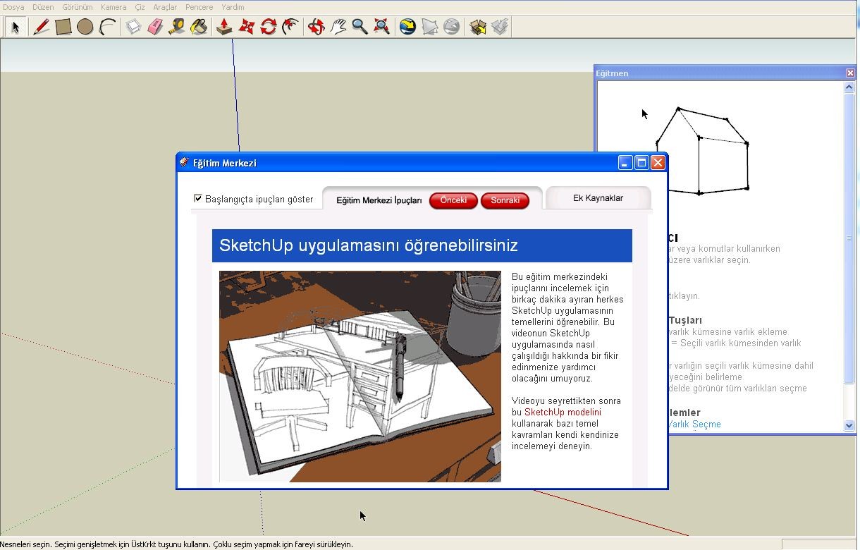The width and height of the screenshot is (860, 550).
Task: Select the arrow Select tool
Action: (16, 27)
